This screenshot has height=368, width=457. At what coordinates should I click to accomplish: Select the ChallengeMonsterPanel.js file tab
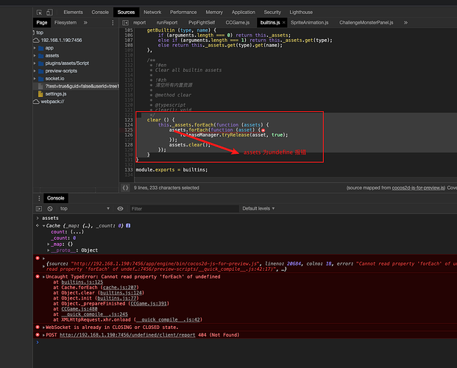tap(367, 23)
